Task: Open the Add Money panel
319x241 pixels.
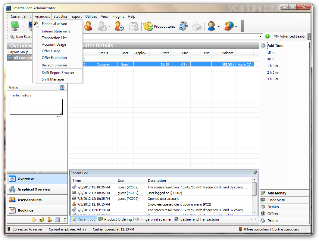Action: pos(285,193)
